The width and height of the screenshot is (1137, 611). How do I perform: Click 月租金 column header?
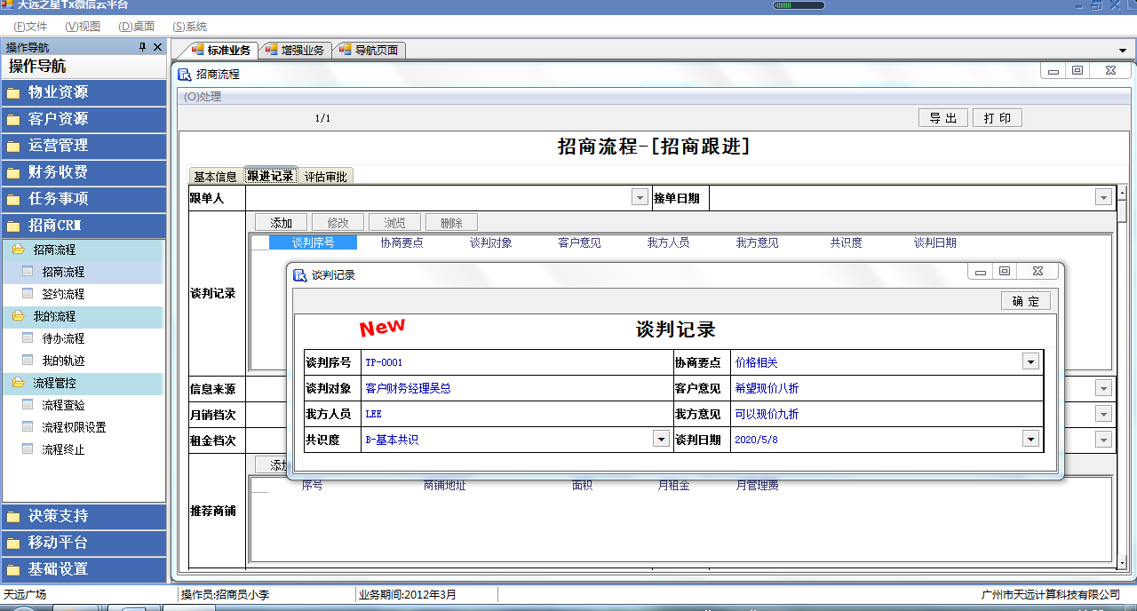point(673,486)
